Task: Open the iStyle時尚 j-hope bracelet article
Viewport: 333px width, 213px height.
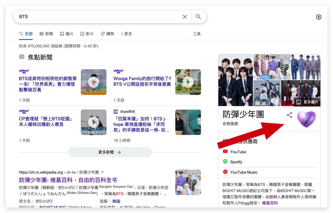Action: point(142,124)
